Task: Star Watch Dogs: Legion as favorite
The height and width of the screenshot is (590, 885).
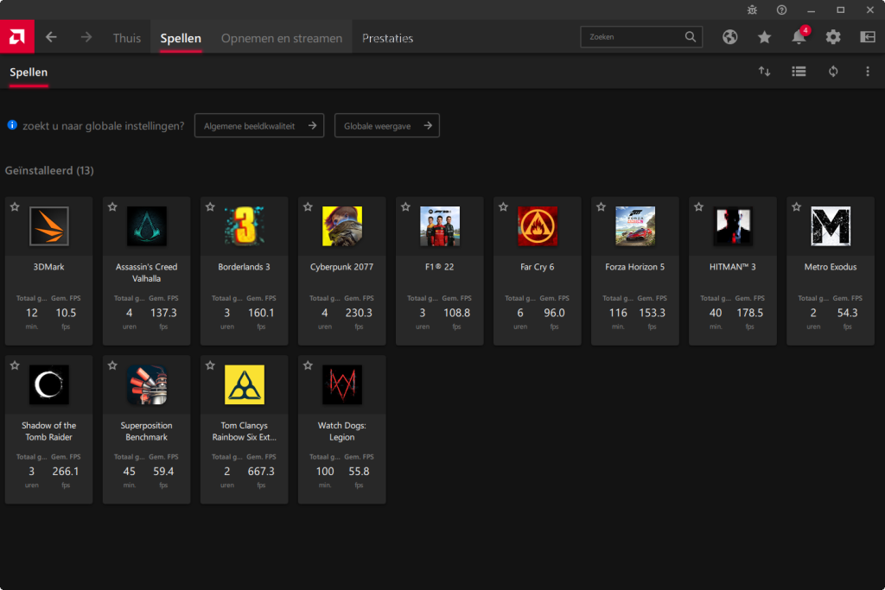Action: click(x=308, y=365)
